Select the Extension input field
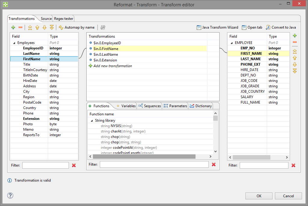This screenshot has height=206, width=308. (x=44, y=119)
